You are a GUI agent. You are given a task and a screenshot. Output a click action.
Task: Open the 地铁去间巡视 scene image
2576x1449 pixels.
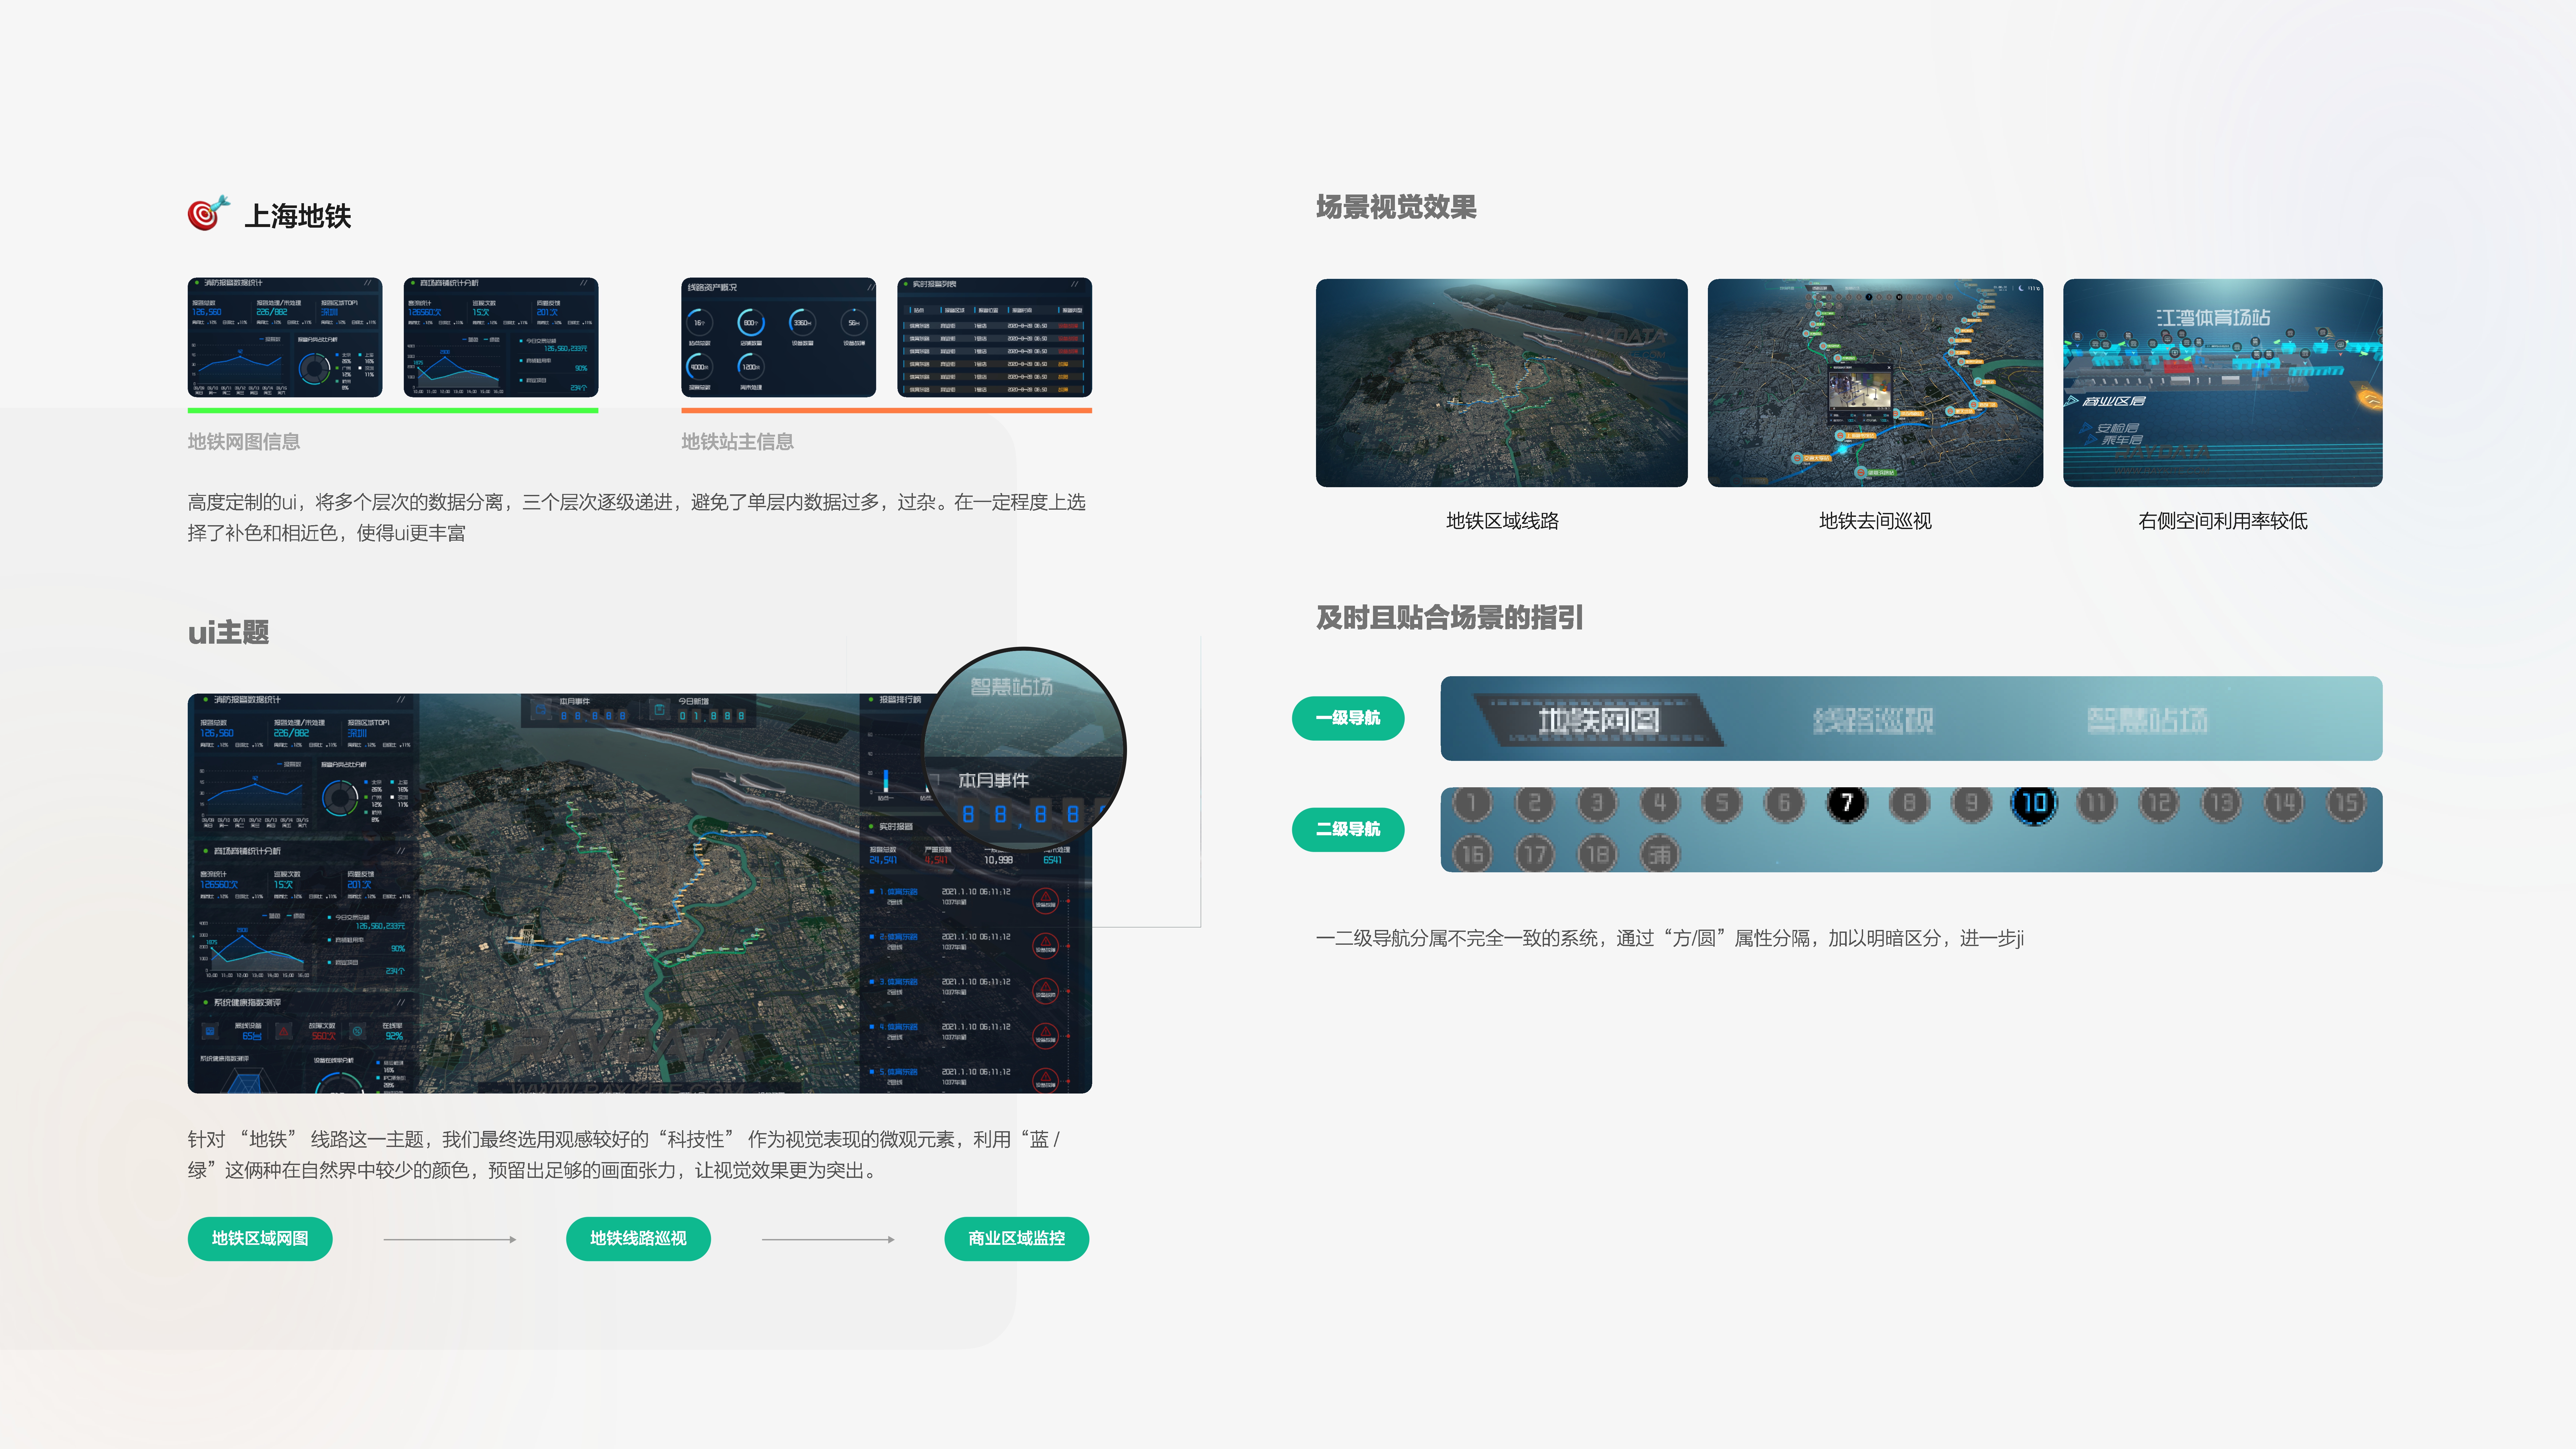click(x=1875, y=383)
